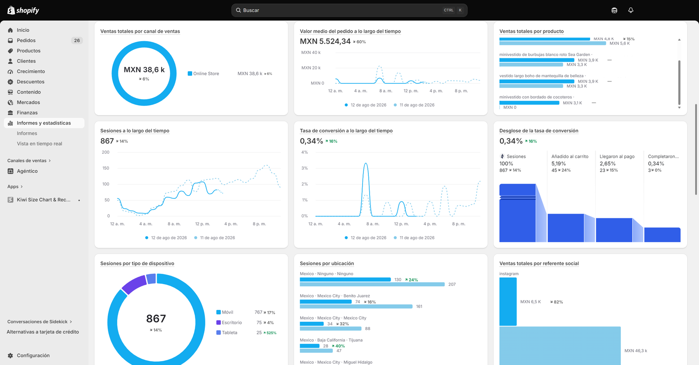Open Clientes via the person icon

(10, 61)
